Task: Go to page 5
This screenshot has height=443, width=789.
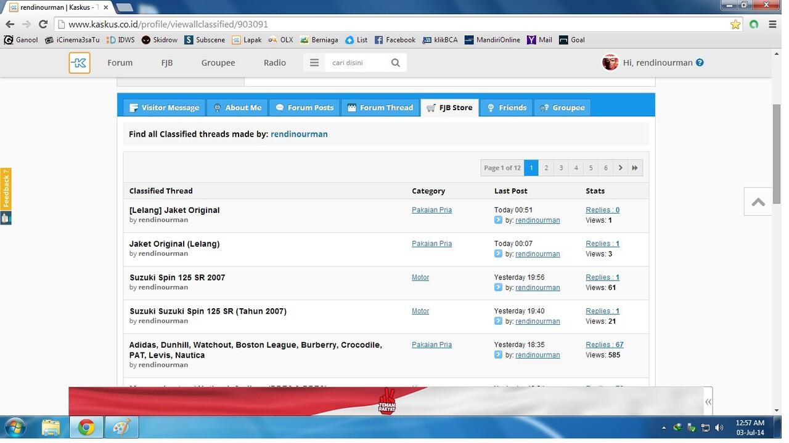Action: [x=591, y=168]
